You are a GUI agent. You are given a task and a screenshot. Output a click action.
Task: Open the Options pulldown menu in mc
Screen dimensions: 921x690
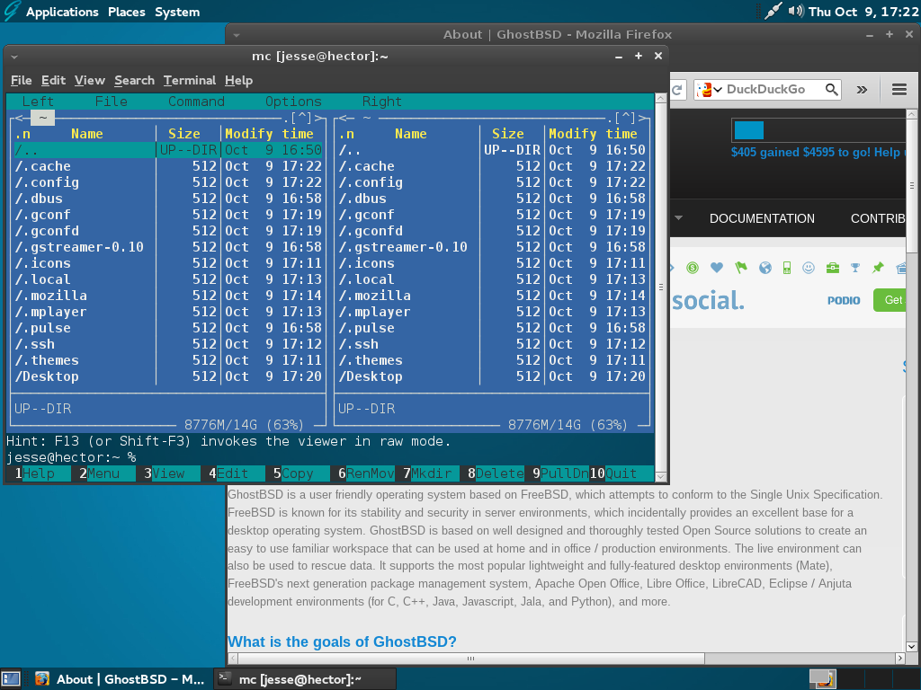click(293, 102)
